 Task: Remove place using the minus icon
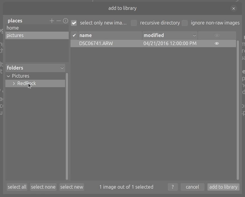59,21
